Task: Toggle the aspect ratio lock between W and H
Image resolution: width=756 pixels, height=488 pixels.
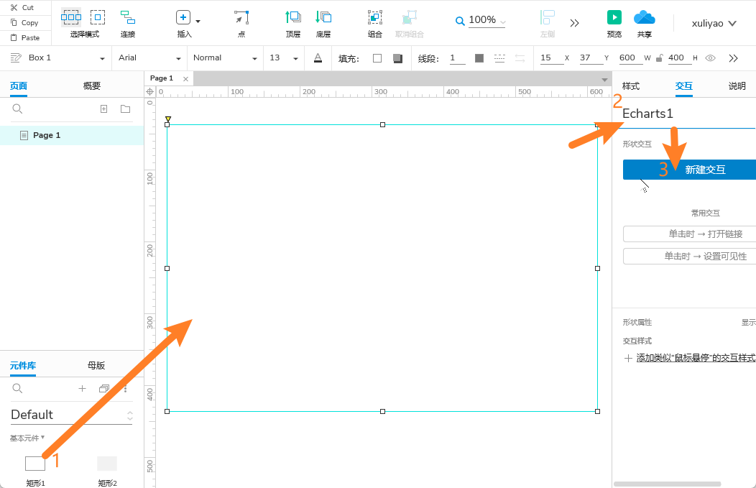Action: click(x=659, y=58)
